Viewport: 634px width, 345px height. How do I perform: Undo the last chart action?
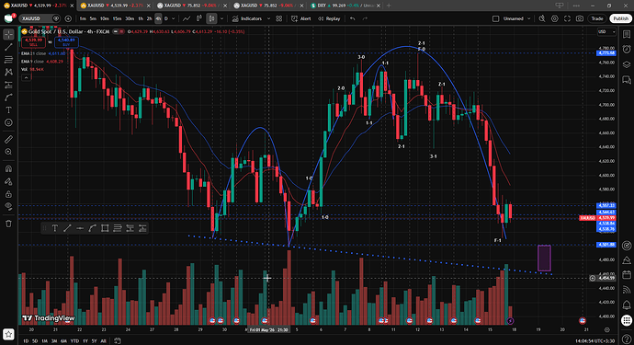click(x=353, y=18)
